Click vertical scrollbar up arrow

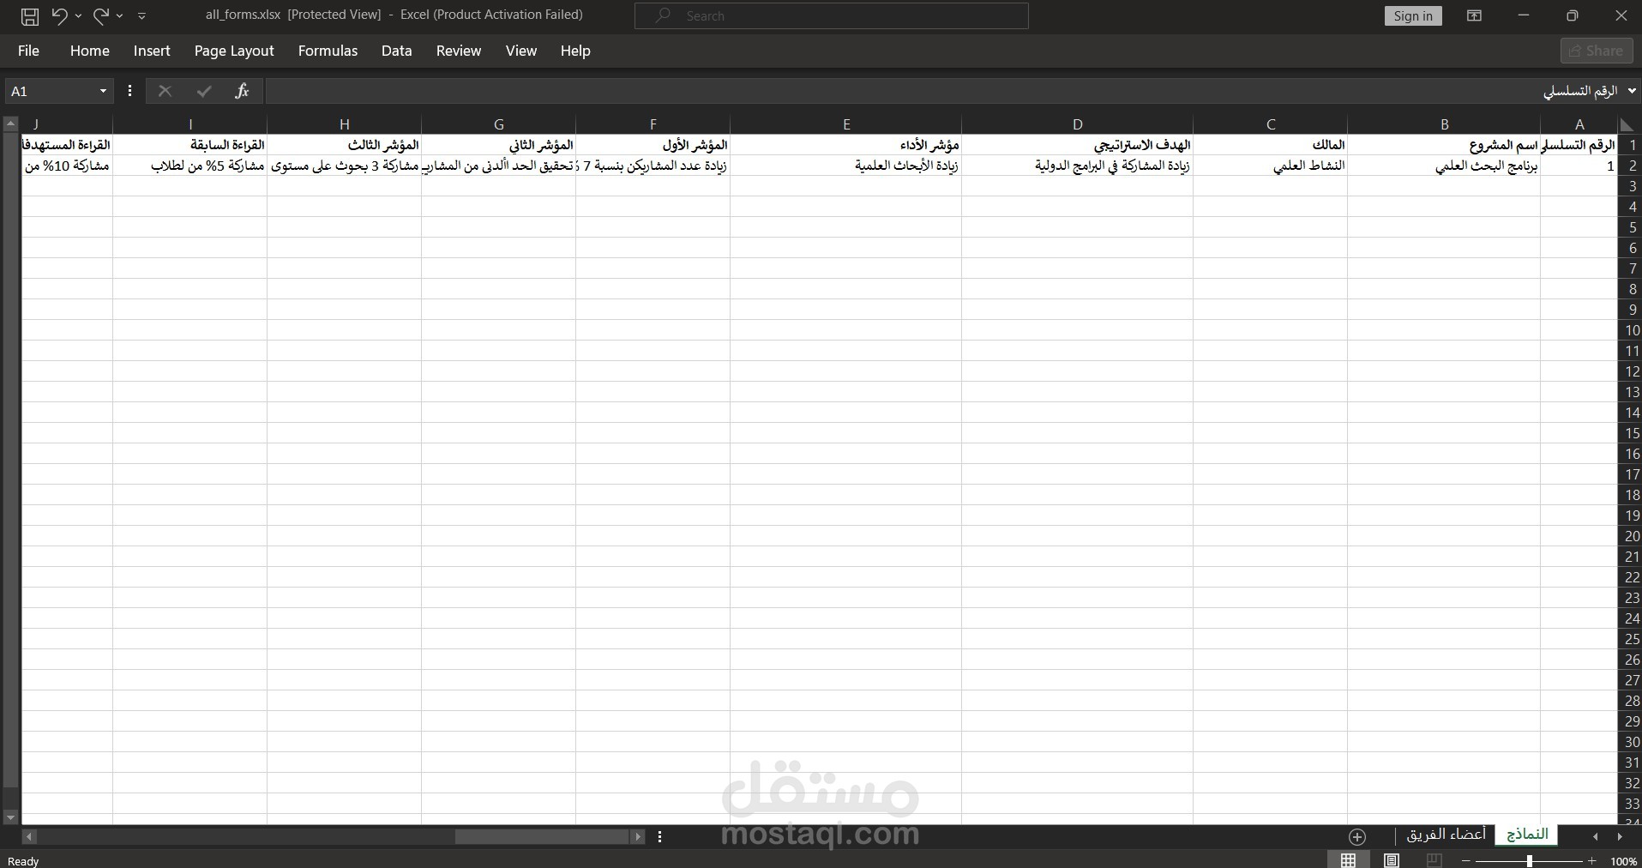[x=10, y=124]
